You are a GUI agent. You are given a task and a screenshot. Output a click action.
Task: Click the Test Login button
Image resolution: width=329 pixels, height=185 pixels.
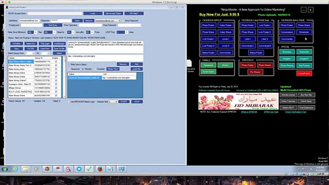45,44
